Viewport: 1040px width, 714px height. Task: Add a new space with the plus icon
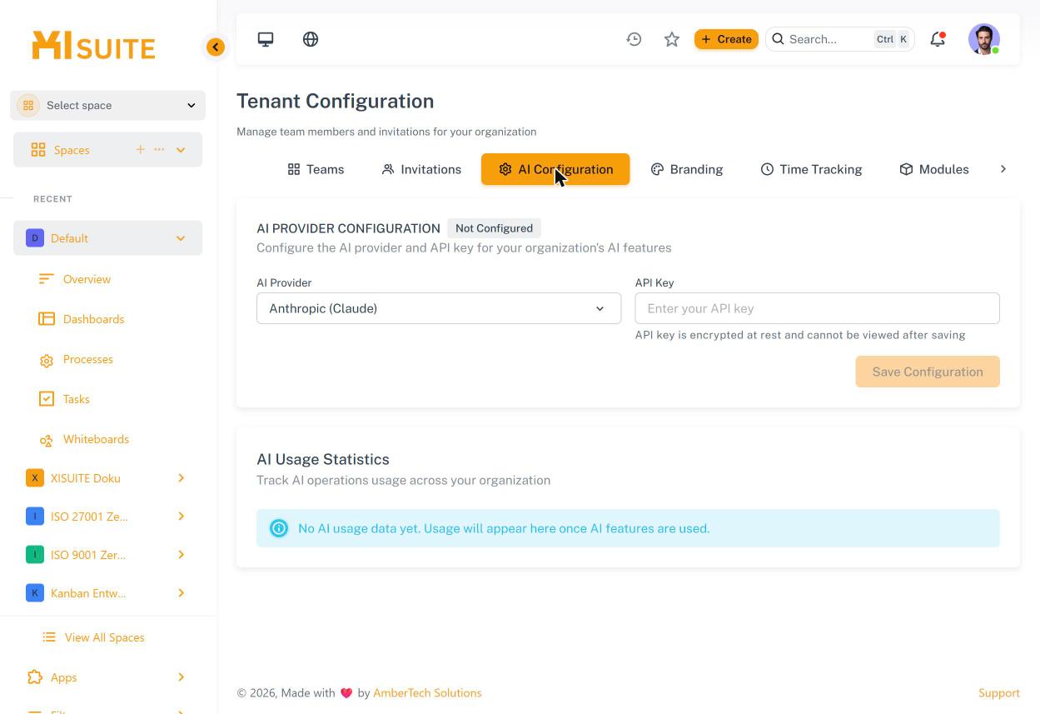point(140,150)
